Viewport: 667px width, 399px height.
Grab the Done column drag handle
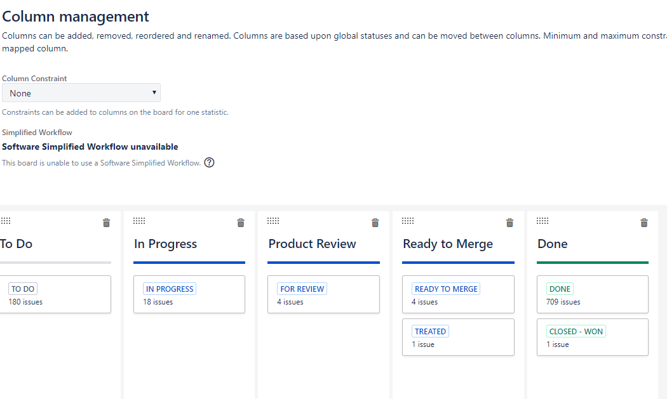point(542,221)
